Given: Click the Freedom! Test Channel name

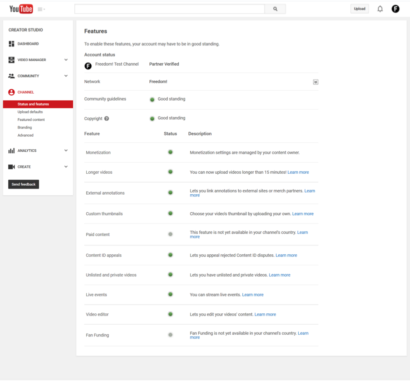Looking at the screenshot, I should click(x=117, y=64).
